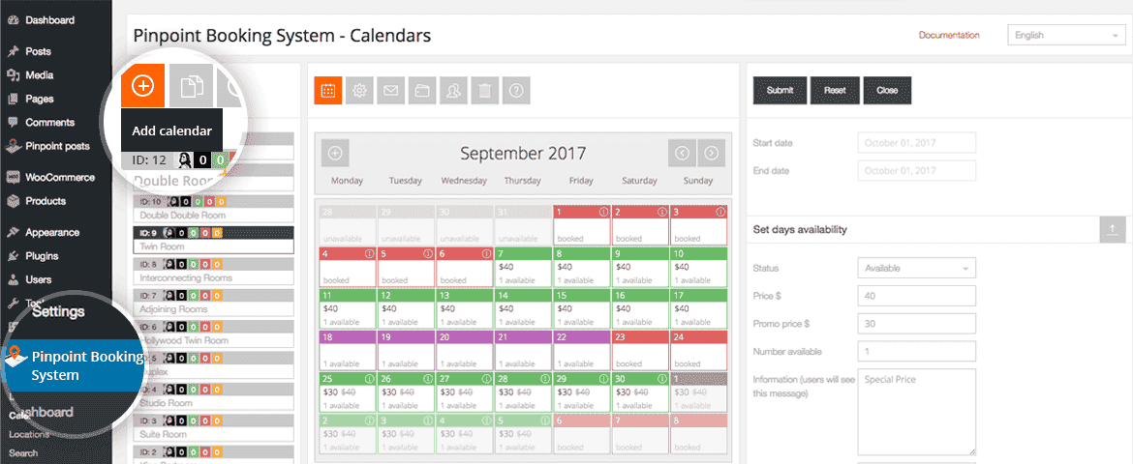Viewport: 1133px width, 464px height.
Task: Open Dashboard in the admin sidebar
Action: (x=48, y=20)
